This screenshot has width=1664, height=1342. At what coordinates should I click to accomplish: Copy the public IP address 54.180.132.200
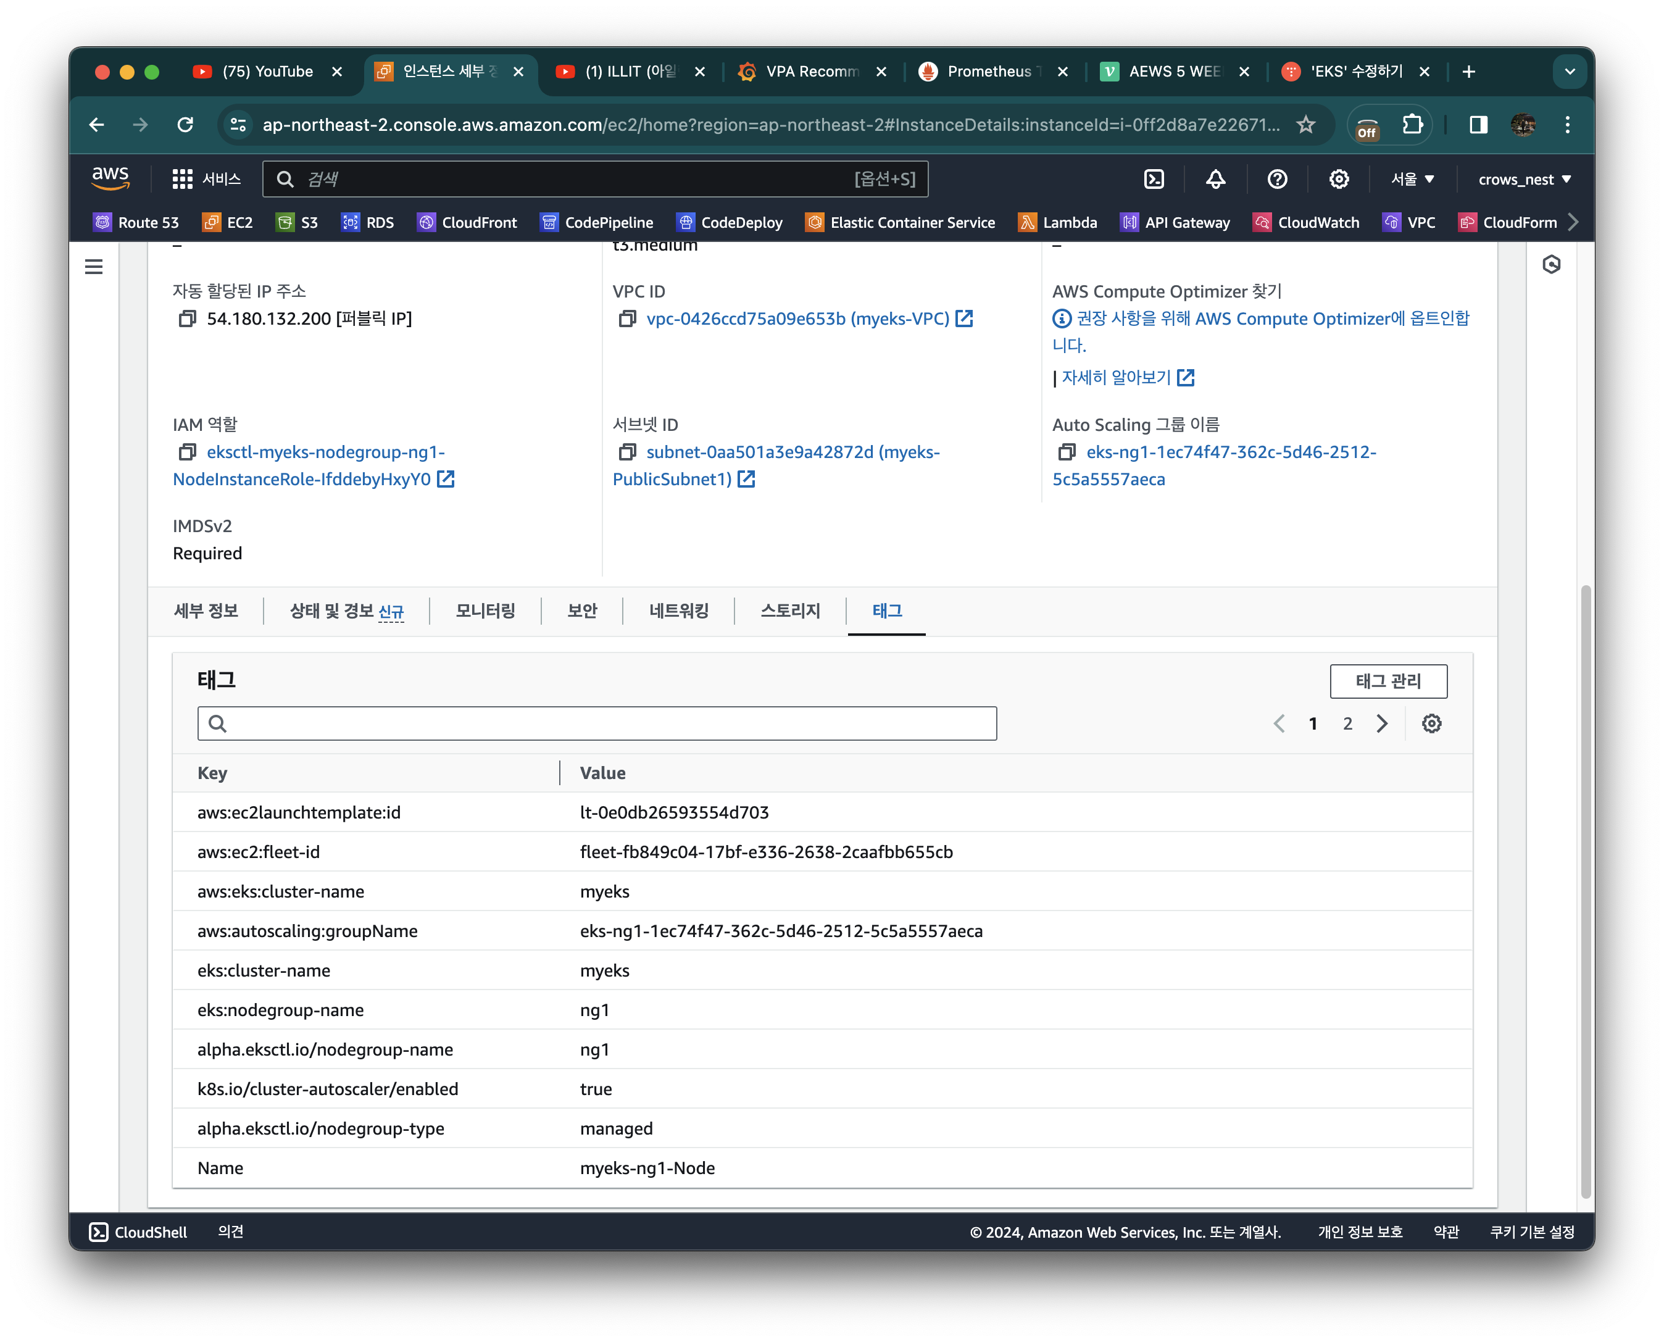click(187, 319)
